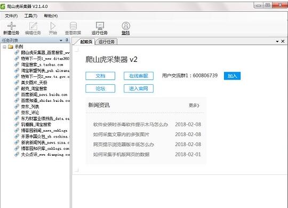
Task: Open the 工具(T) menu
Action: 31,16
